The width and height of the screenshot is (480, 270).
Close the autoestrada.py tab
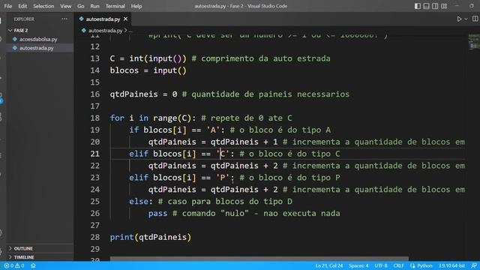[x=125, y=19]
